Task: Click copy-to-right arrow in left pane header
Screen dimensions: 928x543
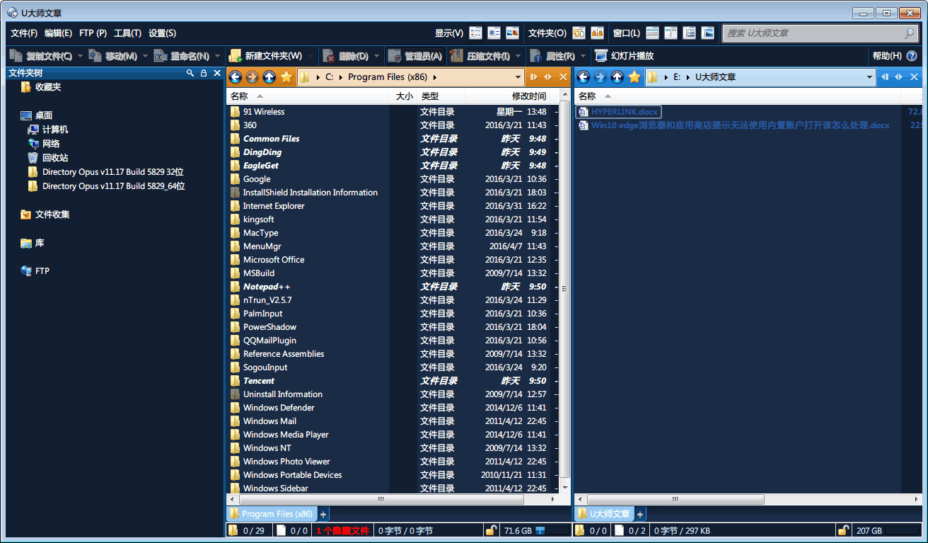Action: [x=534, y=76]
